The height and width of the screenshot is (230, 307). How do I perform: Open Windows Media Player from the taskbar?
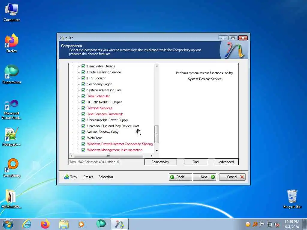(82, 224)
